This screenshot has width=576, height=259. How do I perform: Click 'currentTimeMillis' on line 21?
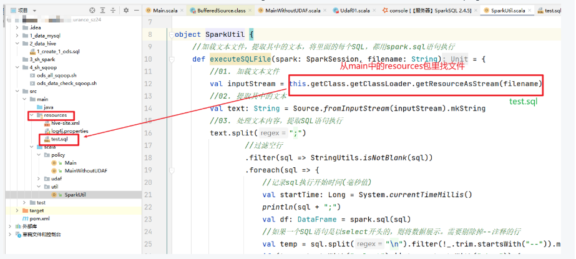(426, 195)
